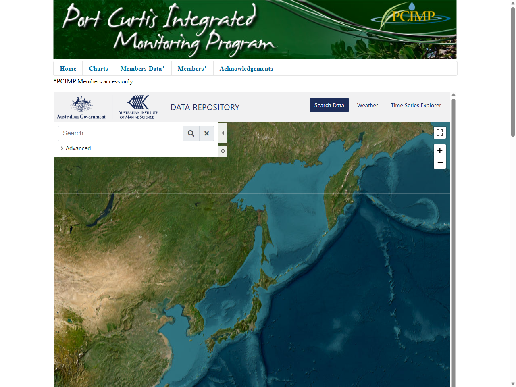Image resolution: width=516 pixels, height=387 pixels.
Task: Open the Members-Data* section
Action: [143, 69]
